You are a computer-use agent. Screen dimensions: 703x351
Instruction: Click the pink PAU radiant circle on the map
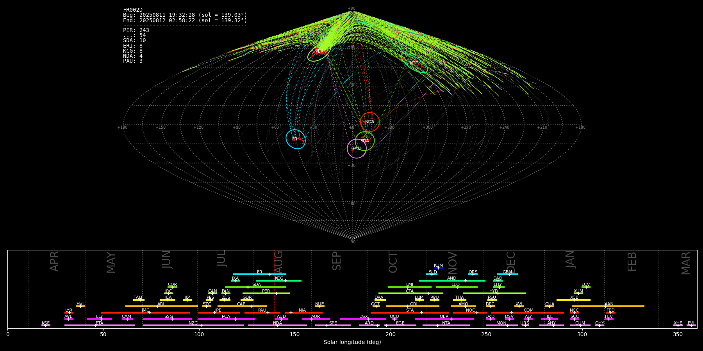coord(357,149)
